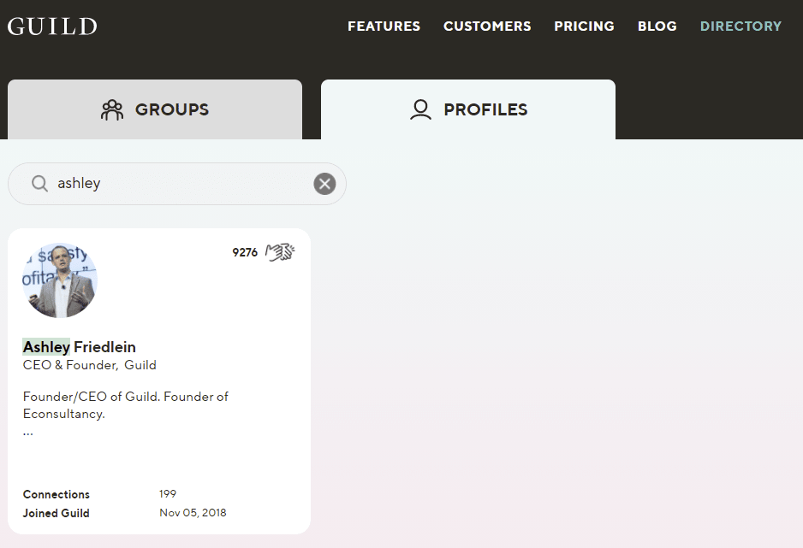Open the Directory nav item
This screenshot has height=548, width=803.
click(741, 26)
